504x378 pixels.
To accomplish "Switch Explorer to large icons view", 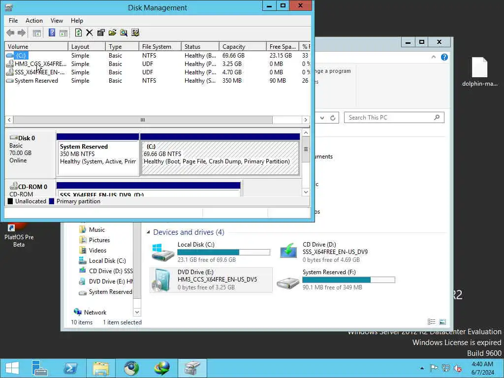I will (442, 322).
